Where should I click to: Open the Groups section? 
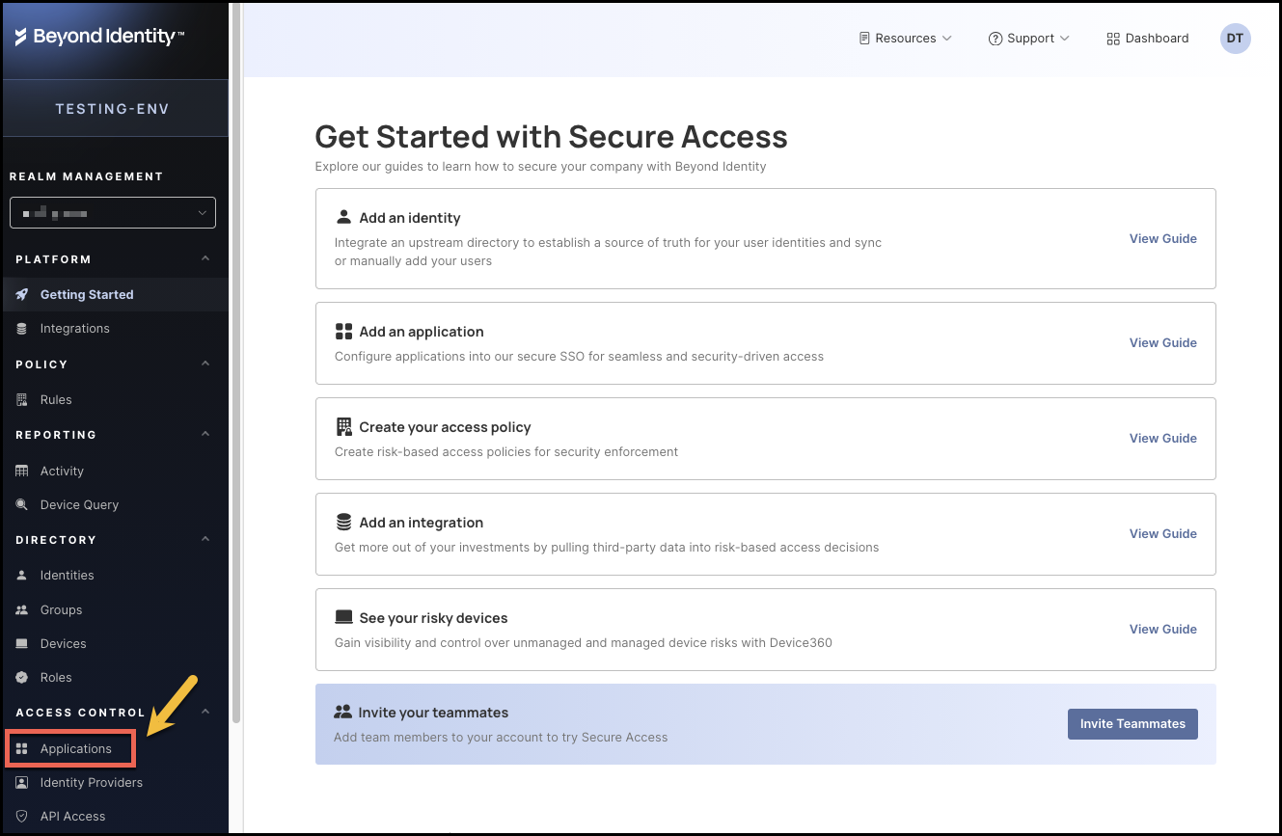(x=61, y=609)
